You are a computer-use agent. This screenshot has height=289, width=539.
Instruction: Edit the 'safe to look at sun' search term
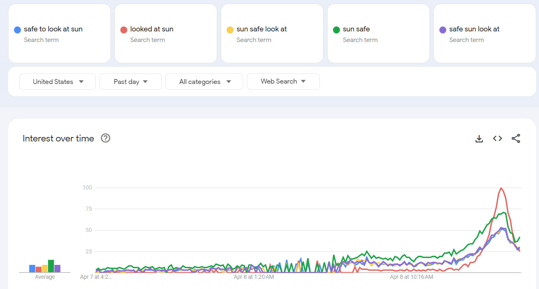click(x=53, y=29)
